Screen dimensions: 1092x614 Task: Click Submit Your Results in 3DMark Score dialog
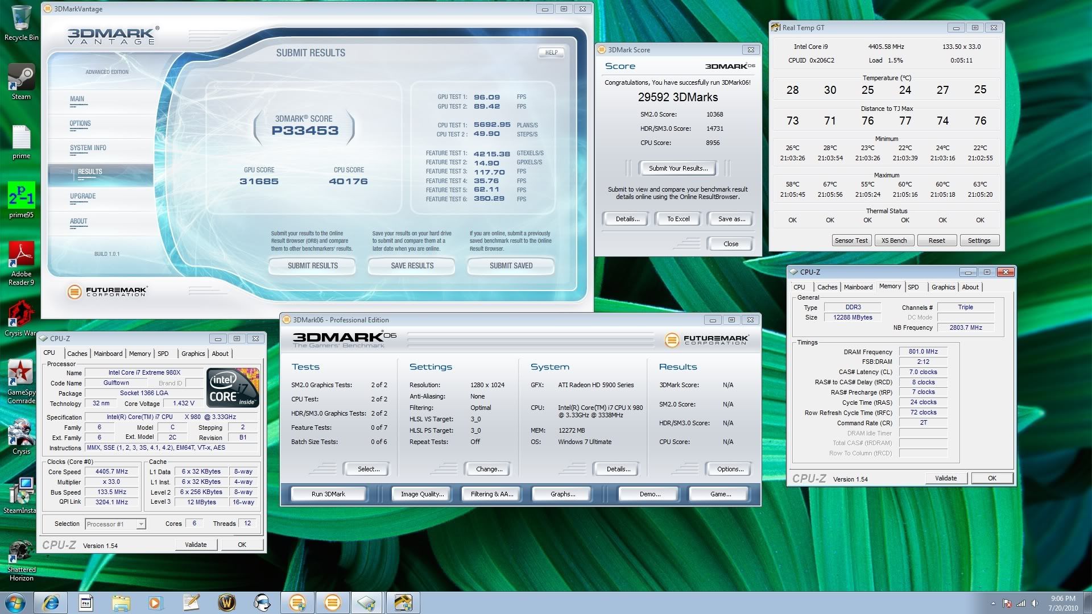[678, 168]
